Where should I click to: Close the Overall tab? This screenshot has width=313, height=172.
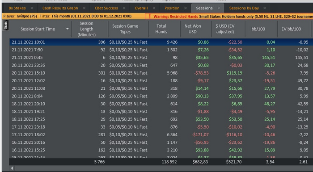tap(154, 8)
